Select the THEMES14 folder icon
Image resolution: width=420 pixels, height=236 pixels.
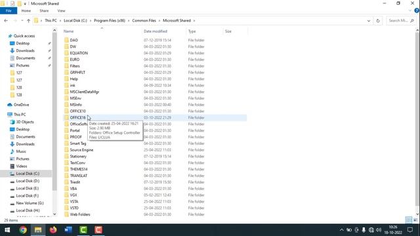(x=66, y=169)
